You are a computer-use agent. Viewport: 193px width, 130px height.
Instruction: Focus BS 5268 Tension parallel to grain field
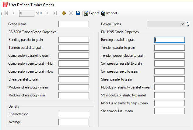(x=74, y=48)
